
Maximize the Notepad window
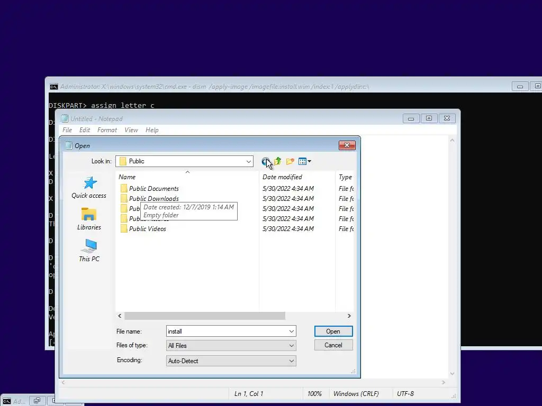click(x=429, y=118)
